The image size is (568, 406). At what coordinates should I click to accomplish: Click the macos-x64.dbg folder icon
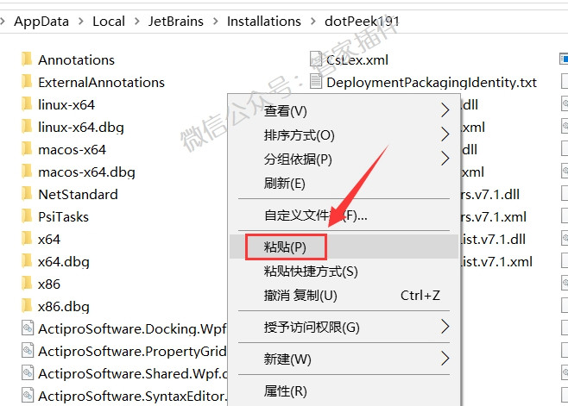[x=27, y=172]
